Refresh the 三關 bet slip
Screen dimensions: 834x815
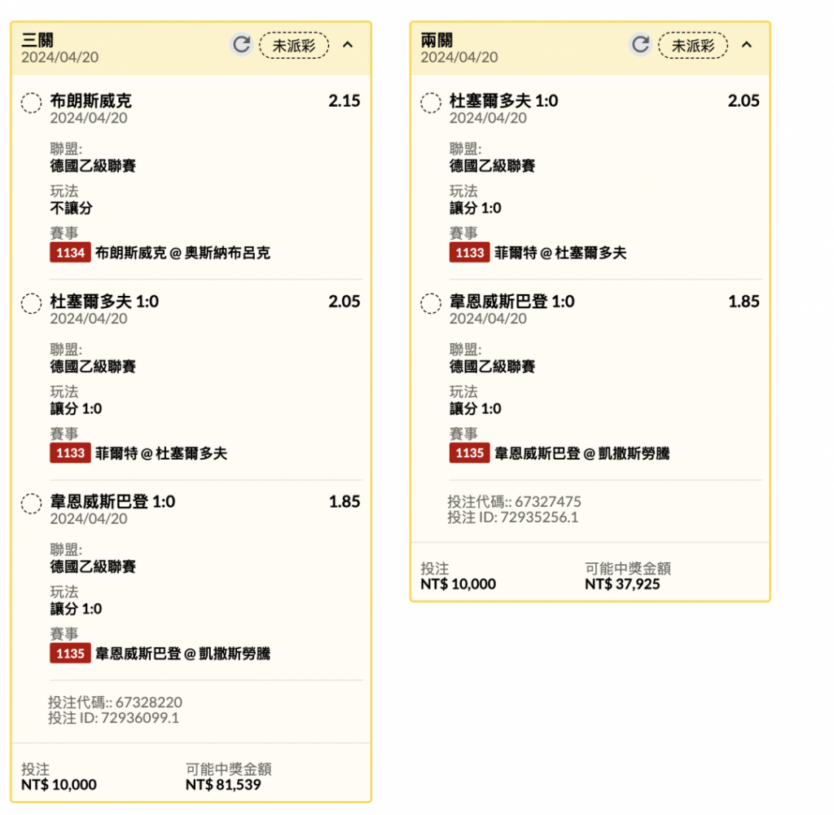click(241, 45)
